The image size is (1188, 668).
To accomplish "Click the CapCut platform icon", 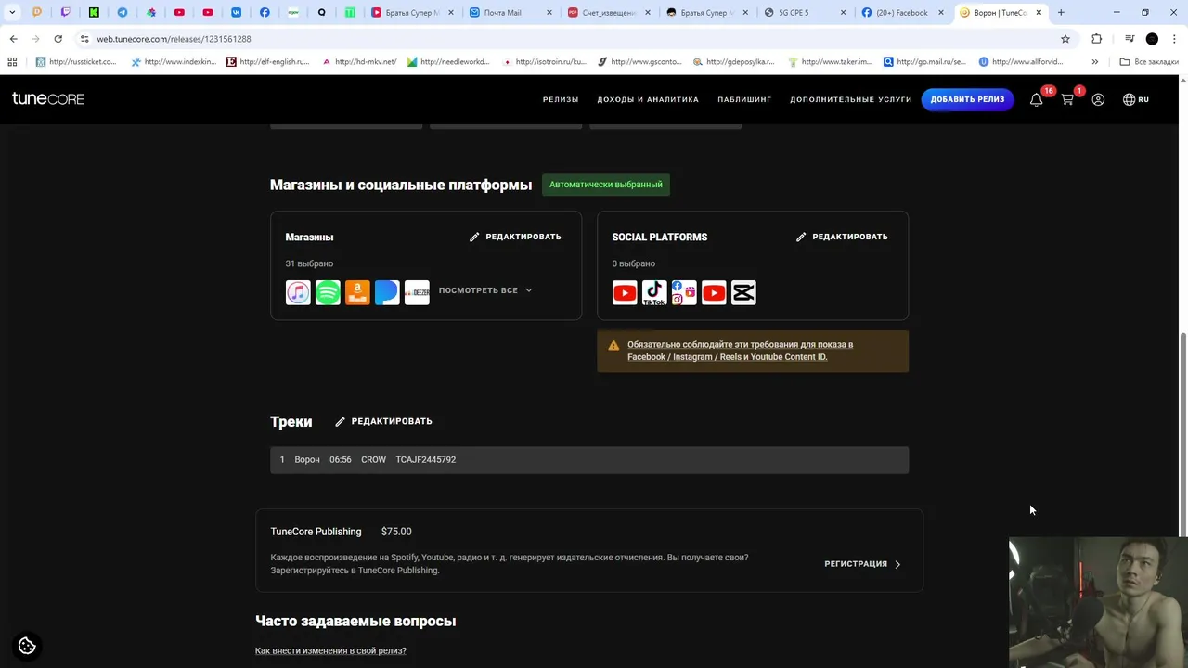I will [x=743, y=293].
